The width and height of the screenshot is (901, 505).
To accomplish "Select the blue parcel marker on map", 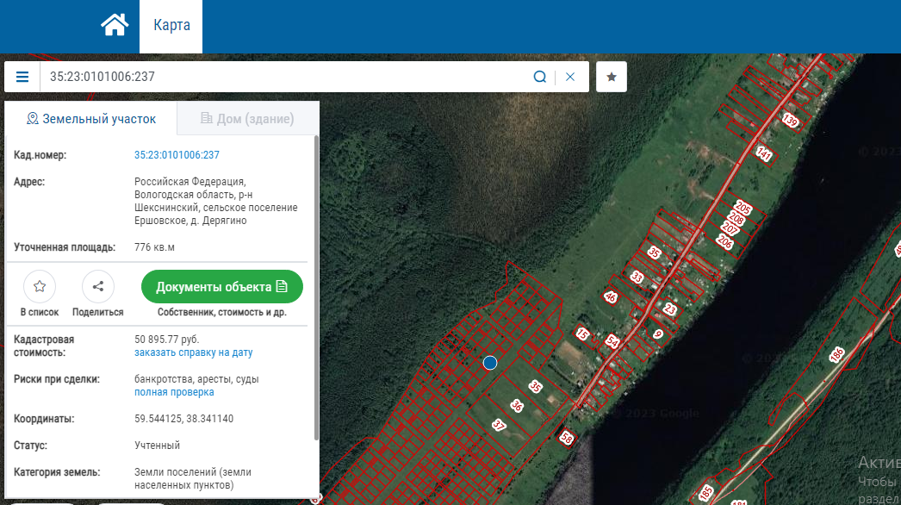I will (x=490, y=362).
